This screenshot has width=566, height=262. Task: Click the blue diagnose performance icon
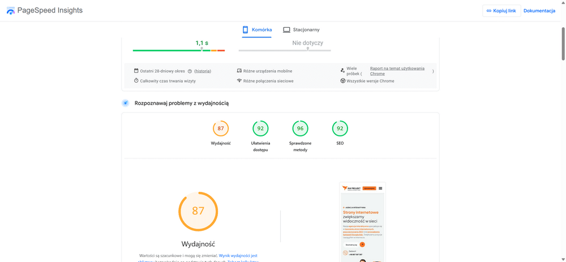pos(125,103)
